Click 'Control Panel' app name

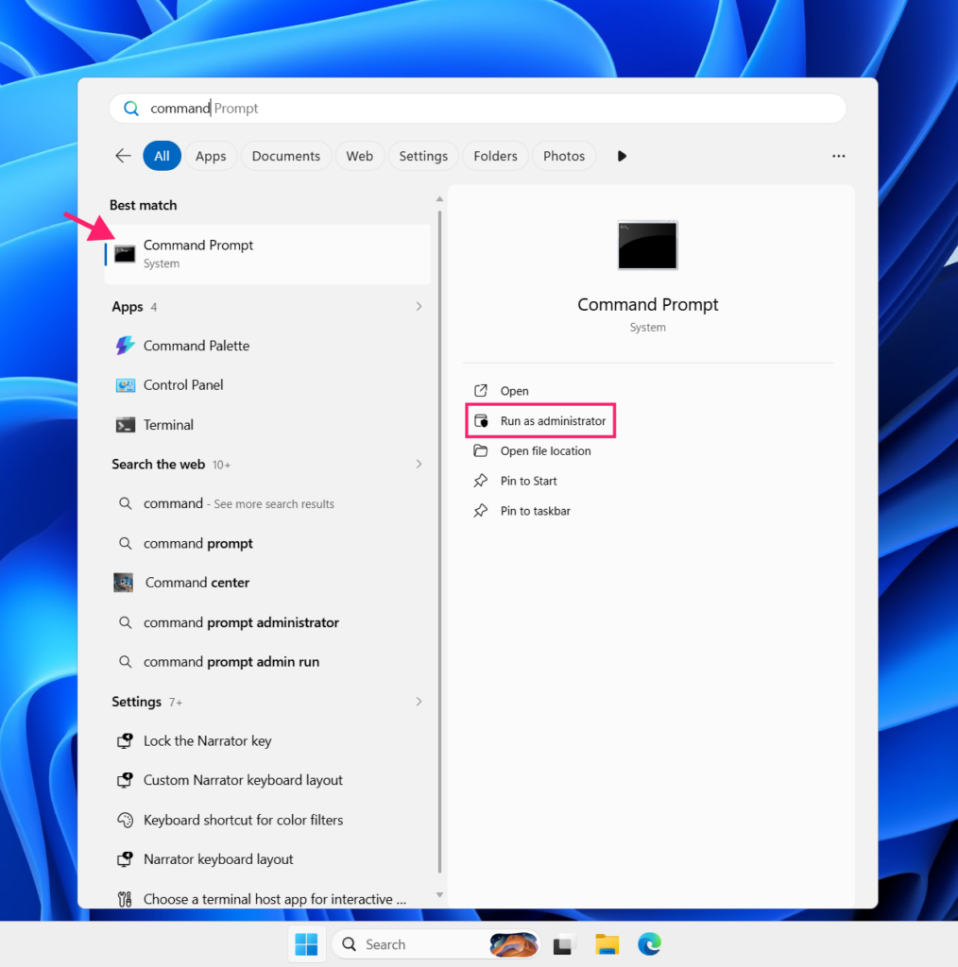(183, 385)
